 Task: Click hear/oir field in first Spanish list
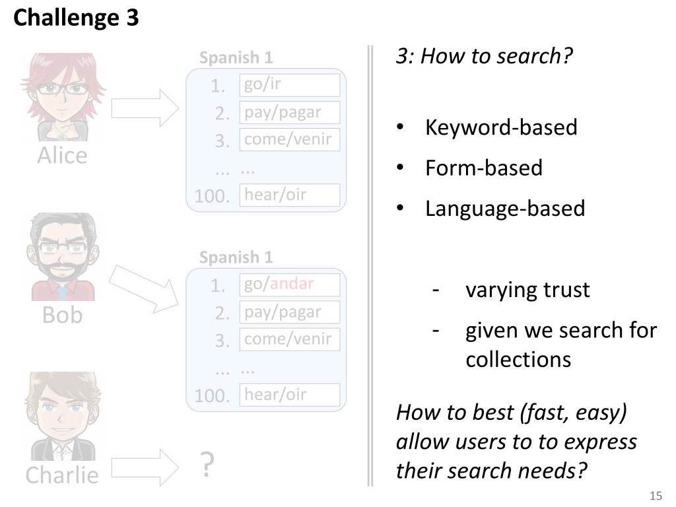290,195
